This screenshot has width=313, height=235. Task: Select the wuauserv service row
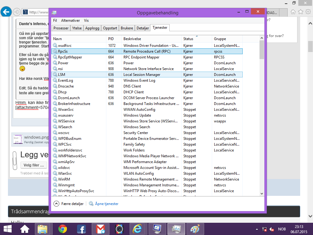(x=147, y=115)
